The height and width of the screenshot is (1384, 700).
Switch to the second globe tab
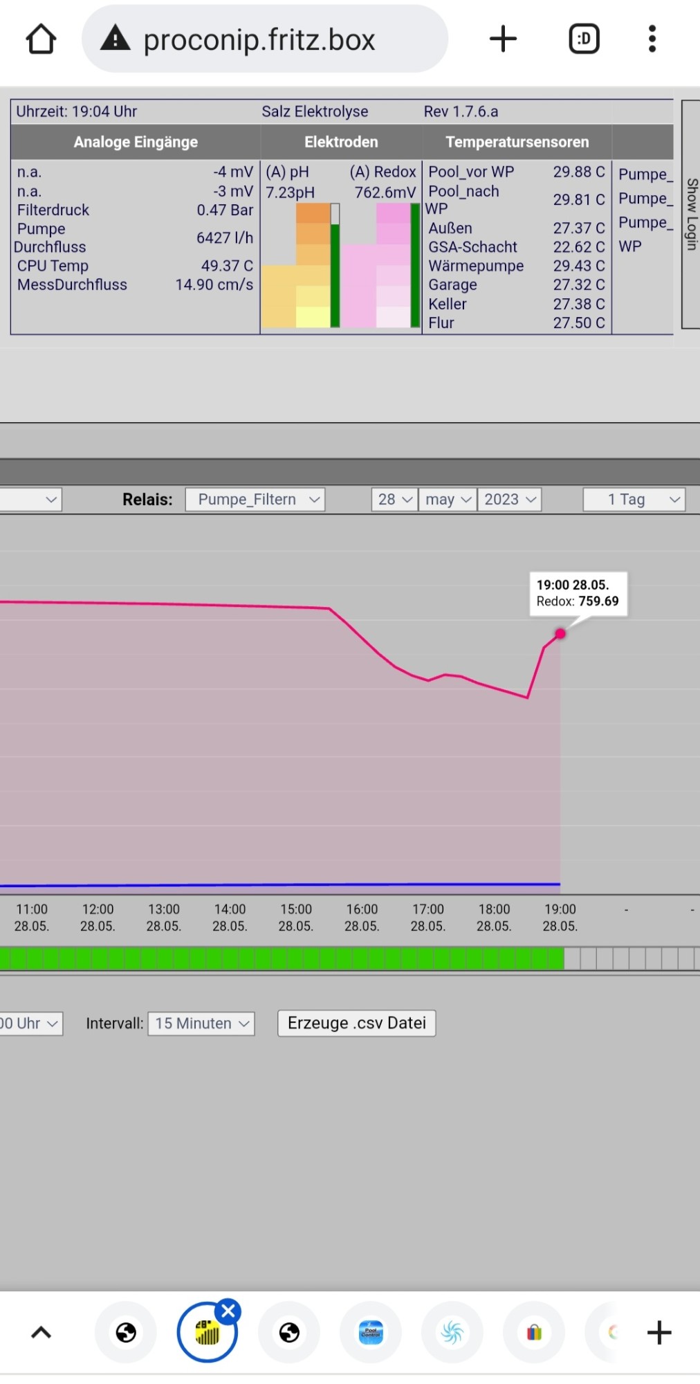coord(289,1332)
